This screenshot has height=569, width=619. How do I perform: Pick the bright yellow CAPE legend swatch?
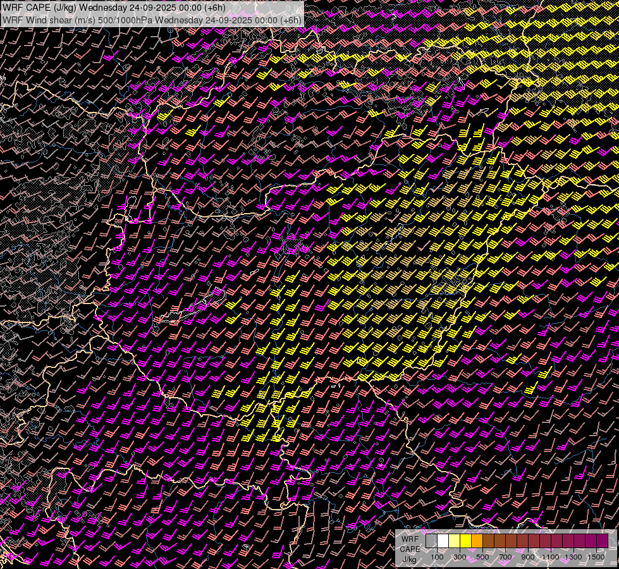tap(465, 541)
